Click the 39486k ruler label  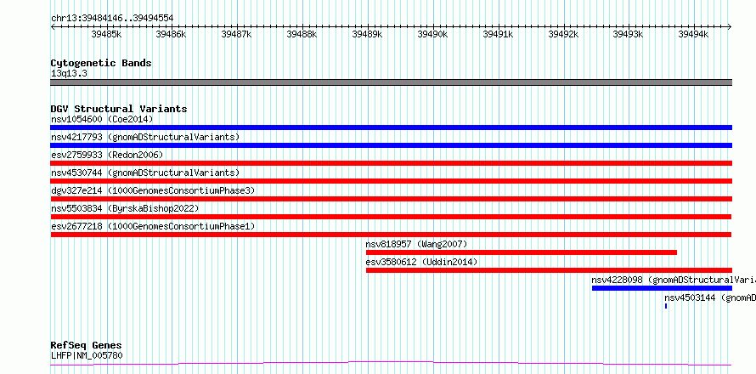[x=171, y=34]
